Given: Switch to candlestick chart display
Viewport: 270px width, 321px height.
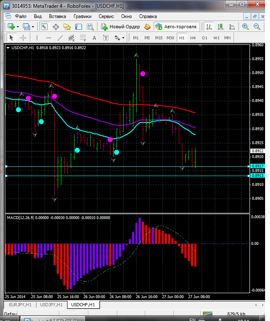Looking at the screenshot, I should pos(220,27).
